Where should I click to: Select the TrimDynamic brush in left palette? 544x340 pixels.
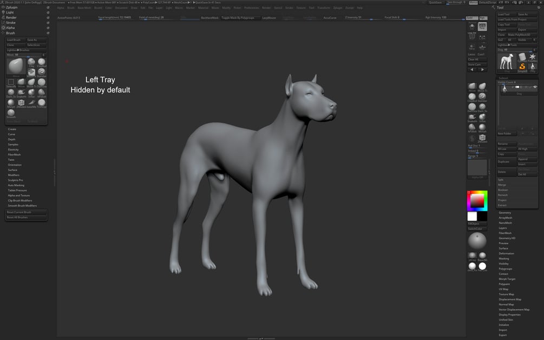[x=42, y=103]
